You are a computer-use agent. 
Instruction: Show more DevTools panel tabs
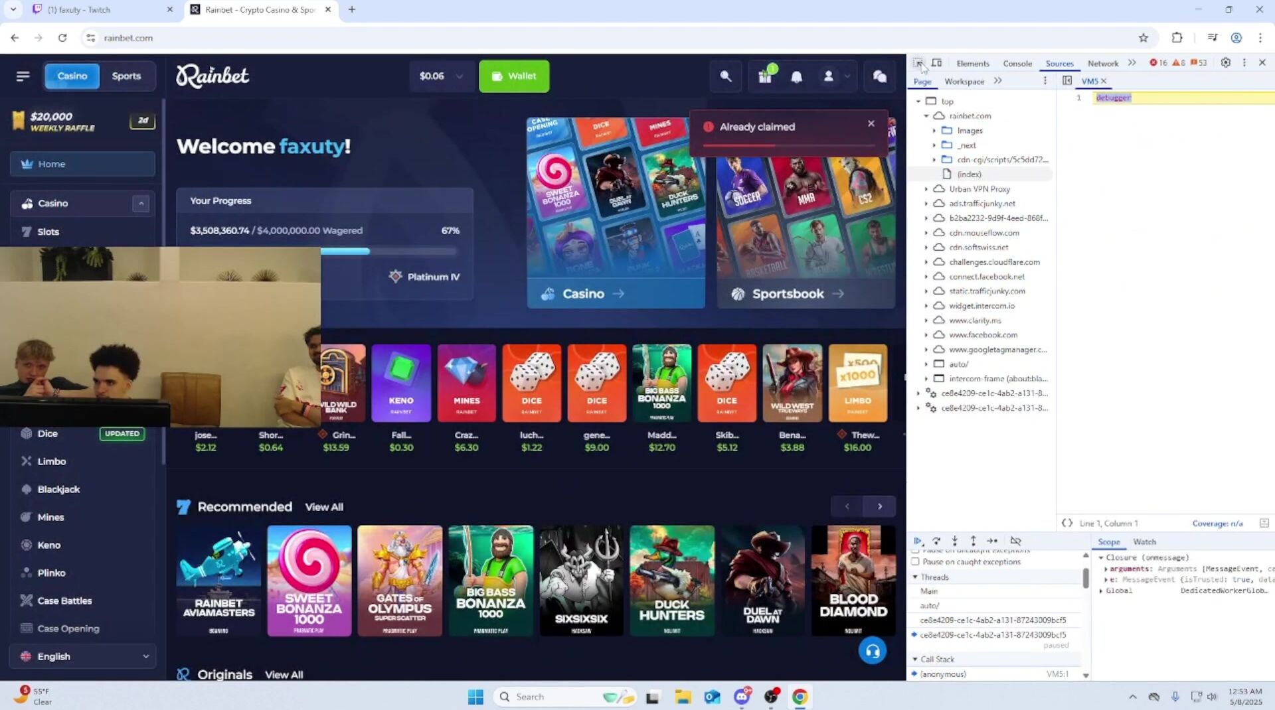point(1132,63)
